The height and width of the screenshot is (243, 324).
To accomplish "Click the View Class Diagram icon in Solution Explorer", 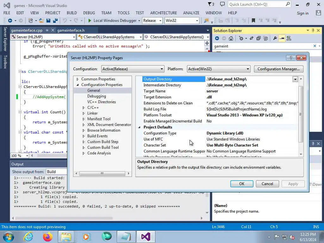I will click(289, 38).
